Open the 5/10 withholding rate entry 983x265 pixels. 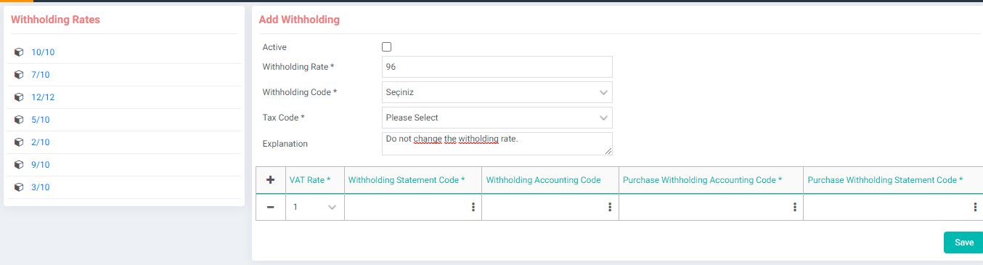tap(41, 120)
